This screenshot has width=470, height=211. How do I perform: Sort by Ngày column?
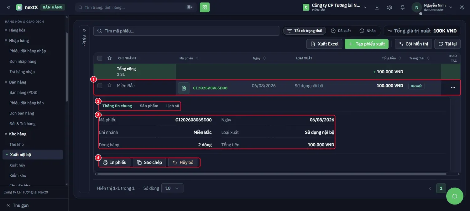click(x=260, y=58)
